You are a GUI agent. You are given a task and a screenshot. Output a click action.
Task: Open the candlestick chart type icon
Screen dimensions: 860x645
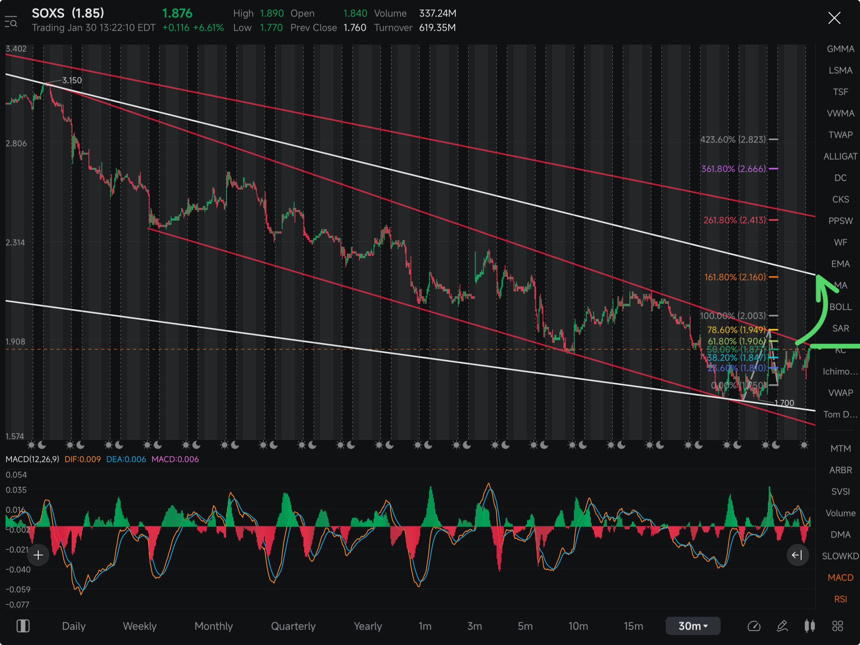[809, 626]
